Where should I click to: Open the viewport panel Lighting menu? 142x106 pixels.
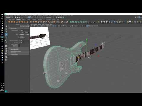click(39, 24)
